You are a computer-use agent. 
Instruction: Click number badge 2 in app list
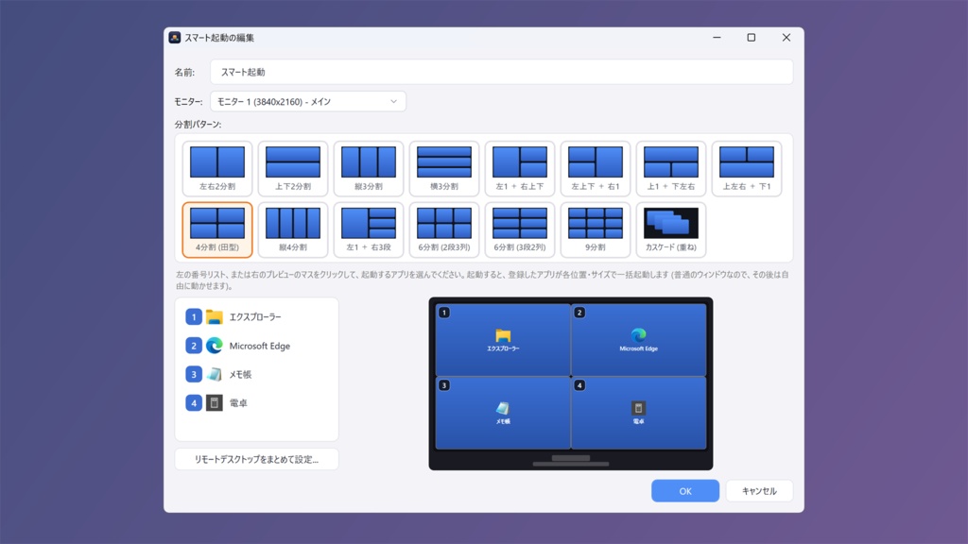[193, 346]
